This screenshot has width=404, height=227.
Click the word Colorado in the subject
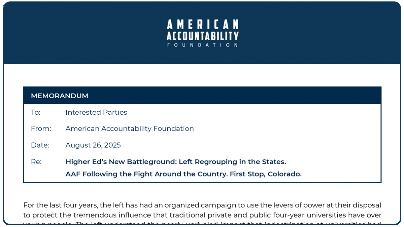click(x=284, y=174)
